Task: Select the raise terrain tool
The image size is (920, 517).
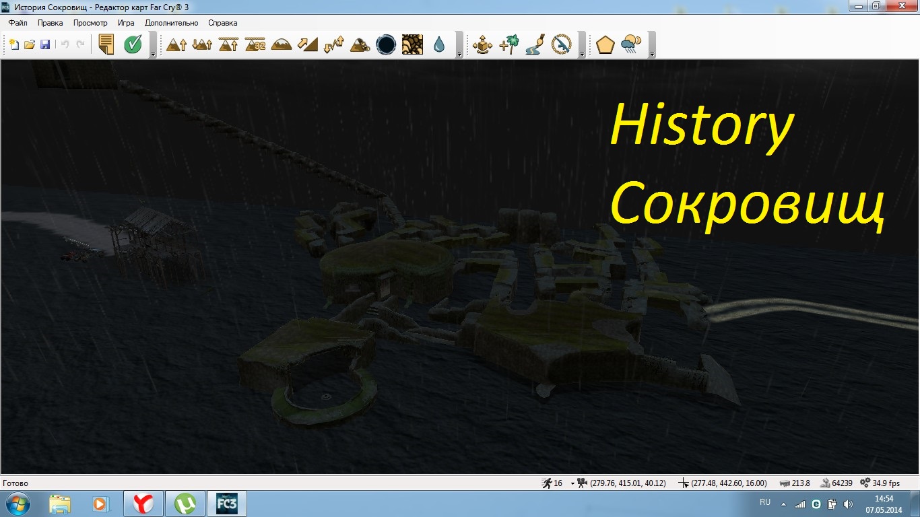Action: (x=176, y=44)
